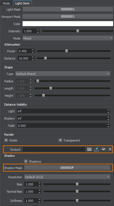Switch to the Node tab
The height and width of the screenshot is (206, 114).
[x=6, y=3]
